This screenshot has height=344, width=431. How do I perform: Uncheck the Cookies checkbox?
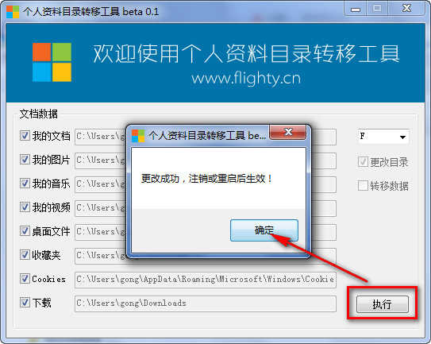click(x=25, y=279)
